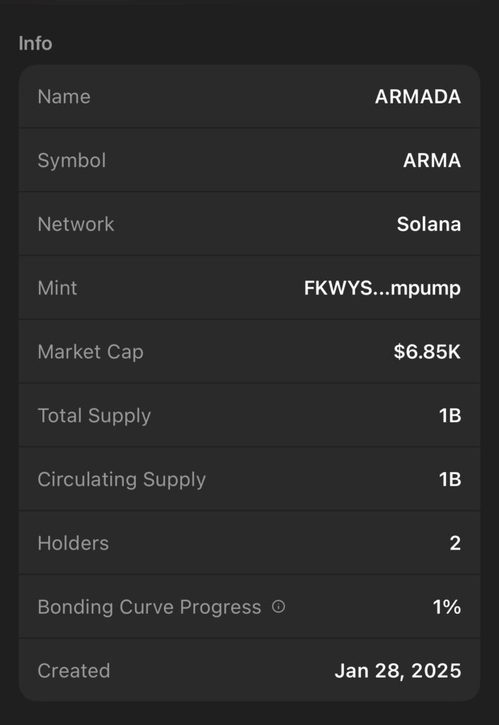This screenshot has height=725, width=499.
Task: Select the Circulating Supply label
Action: 122,479
